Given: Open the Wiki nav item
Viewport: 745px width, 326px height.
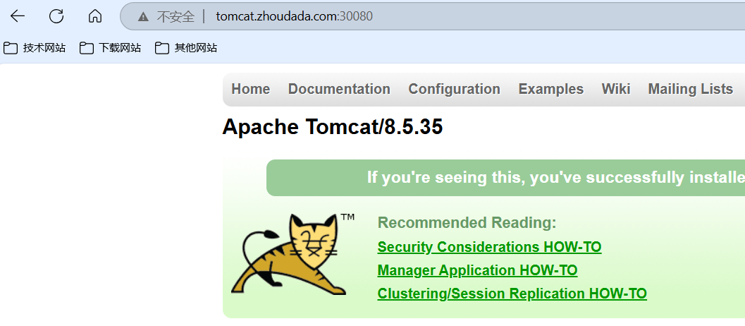Looking at the screenshot, I should (615, 89).
